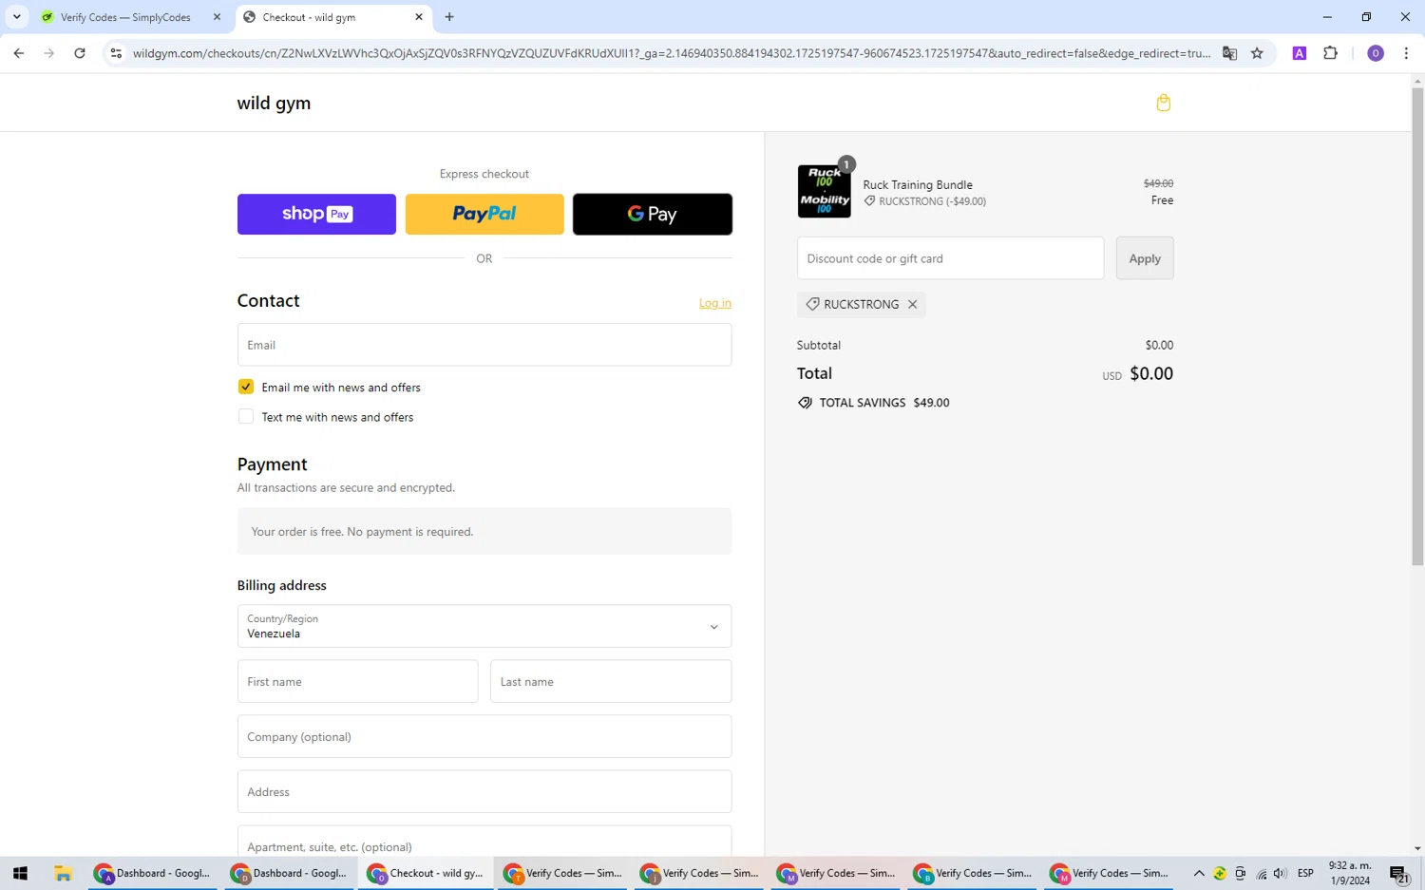Open the taskbar clock and date

coord(1349,873)
